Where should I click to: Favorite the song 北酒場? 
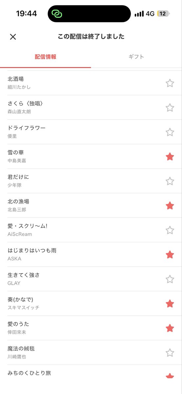click(170, 83)
